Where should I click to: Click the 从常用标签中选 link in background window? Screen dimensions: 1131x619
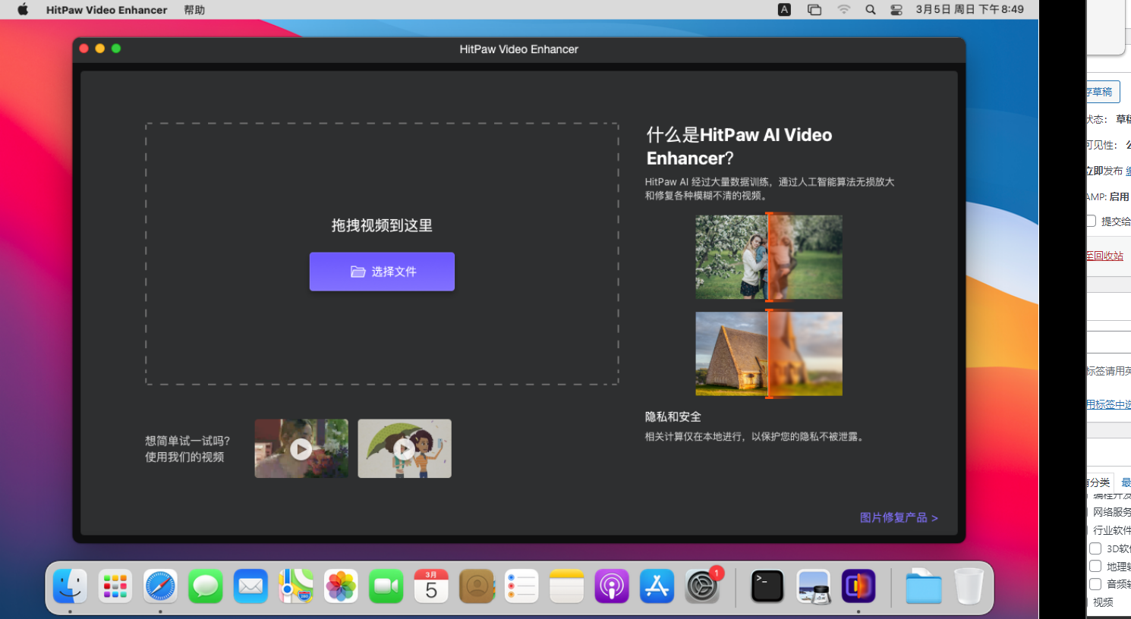pos(1108,404)
